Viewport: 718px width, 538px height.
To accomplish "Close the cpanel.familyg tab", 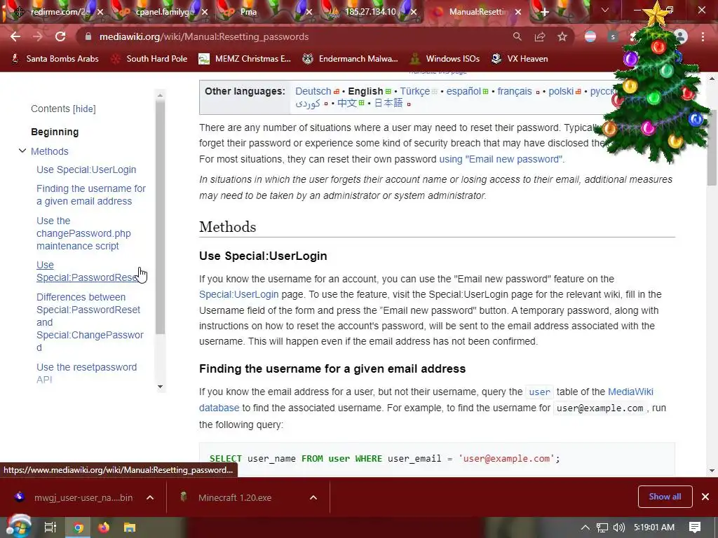I will click(x=205, y=13).
